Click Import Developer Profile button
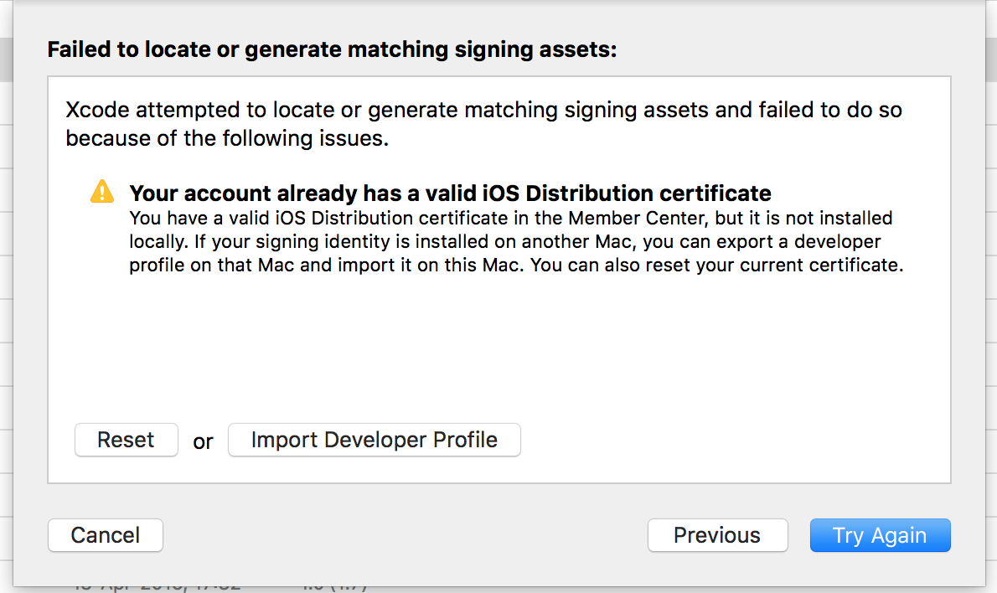 374,440
